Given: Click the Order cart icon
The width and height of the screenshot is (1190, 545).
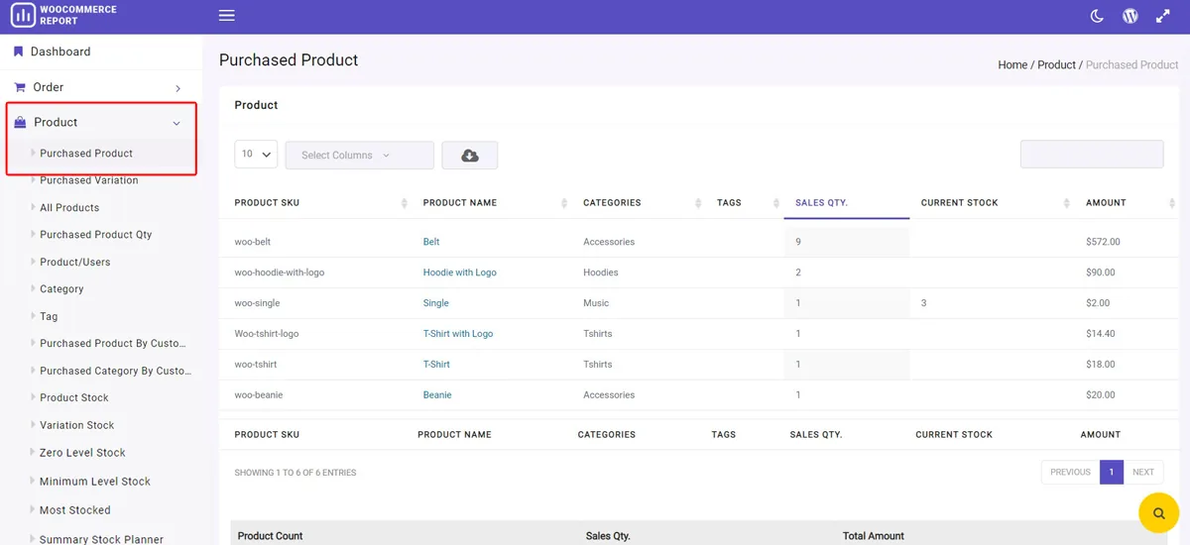Looking at the screenshot, I should tap(20, 87).
